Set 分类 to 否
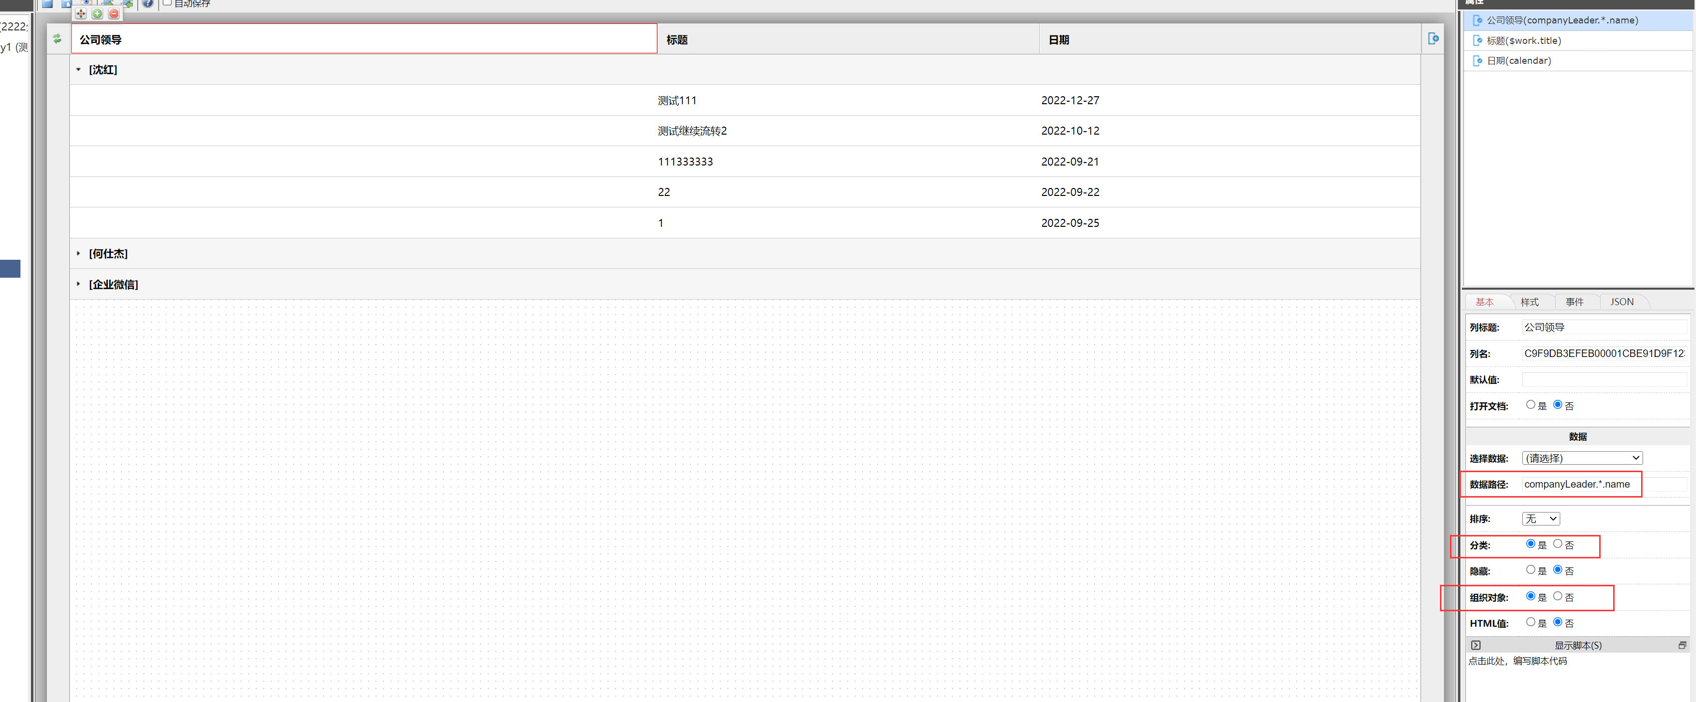1696x702 pixels. pos(1558,544)
